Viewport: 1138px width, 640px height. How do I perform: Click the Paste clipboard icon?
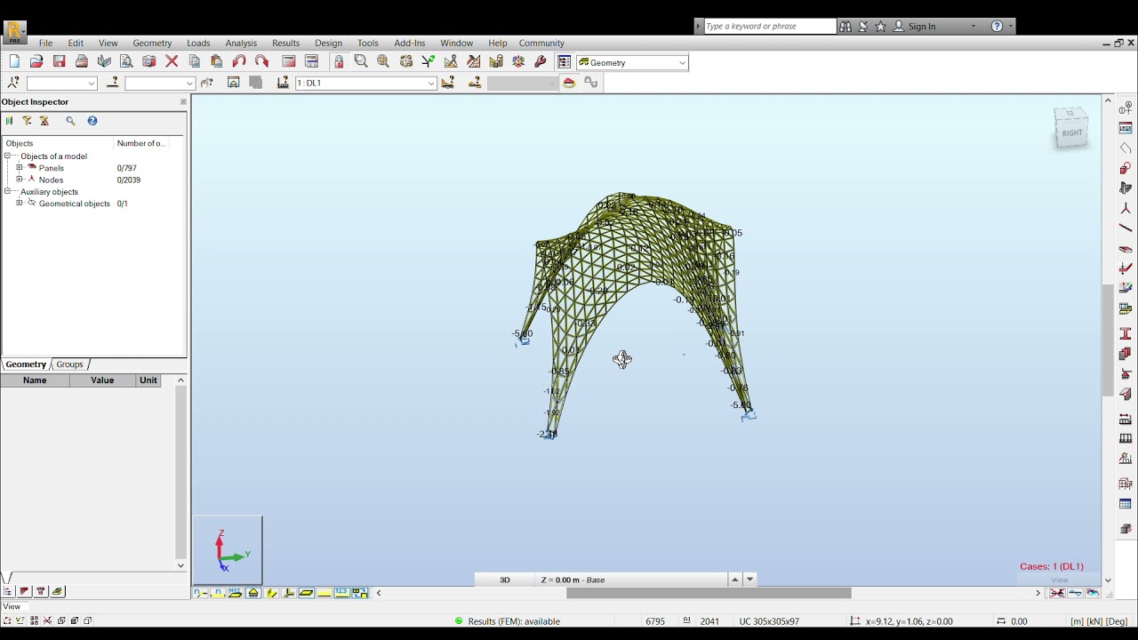[x=217, y=62]
